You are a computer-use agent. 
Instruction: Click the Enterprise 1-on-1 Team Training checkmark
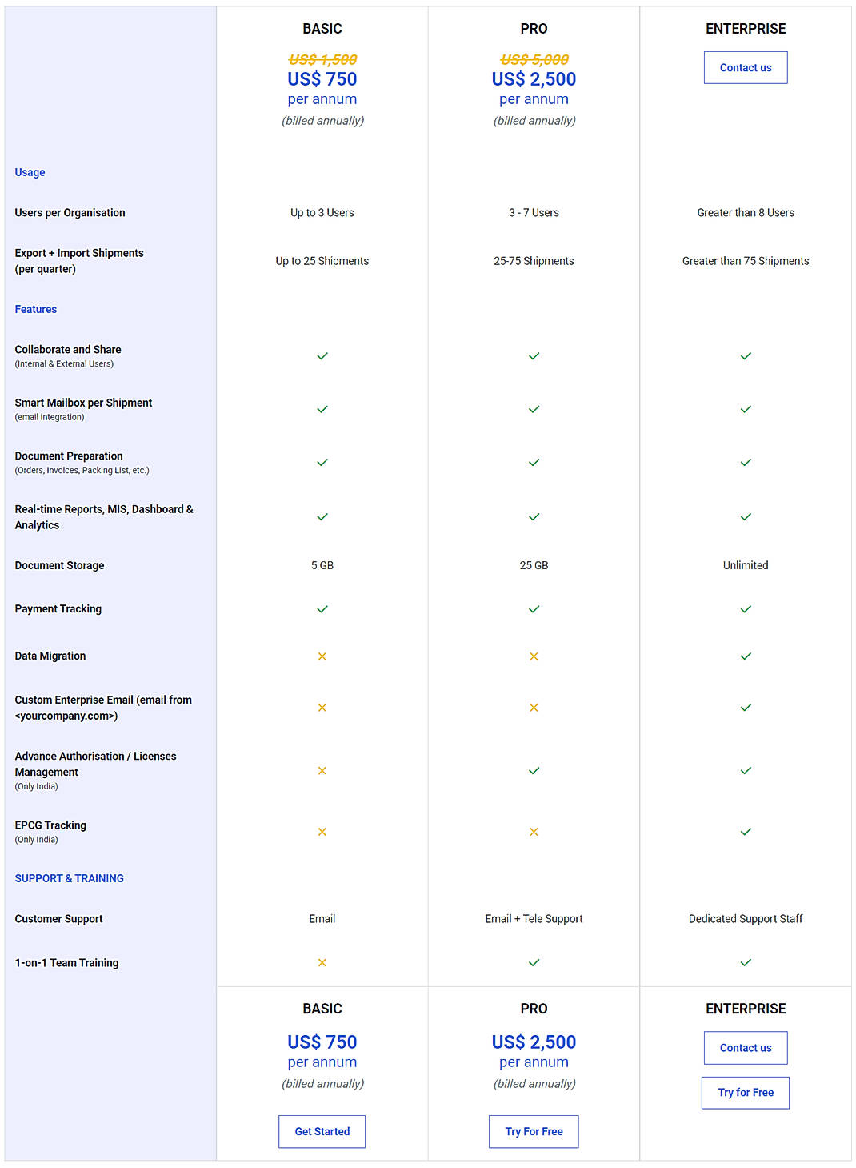click(x=746, y=963)
